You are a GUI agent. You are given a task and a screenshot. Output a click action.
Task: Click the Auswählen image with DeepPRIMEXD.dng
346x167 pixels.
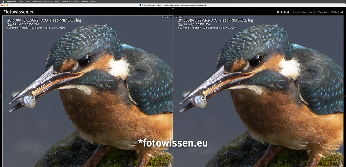88,91
